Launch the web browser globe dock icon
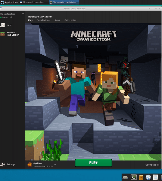The height and width of the screenshot is (181, 162). coord(148,177)
